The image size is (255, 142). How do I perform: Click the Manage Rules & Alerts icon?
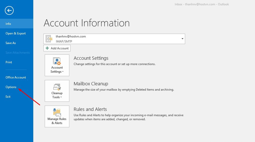[57, 112]
